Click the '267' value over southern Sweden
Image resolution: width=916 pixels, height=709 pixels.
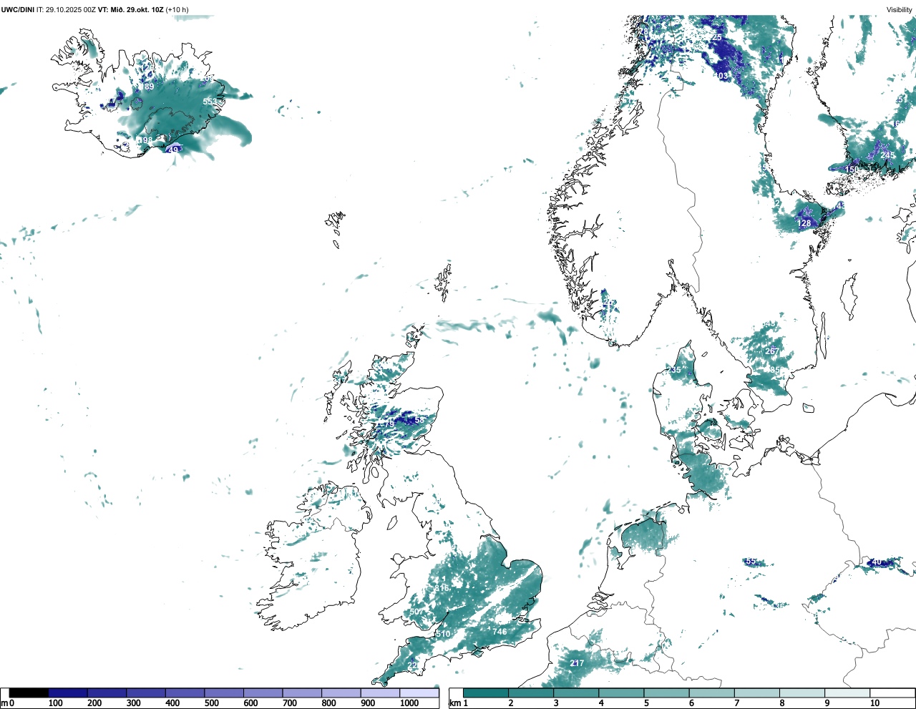point(772,351)
